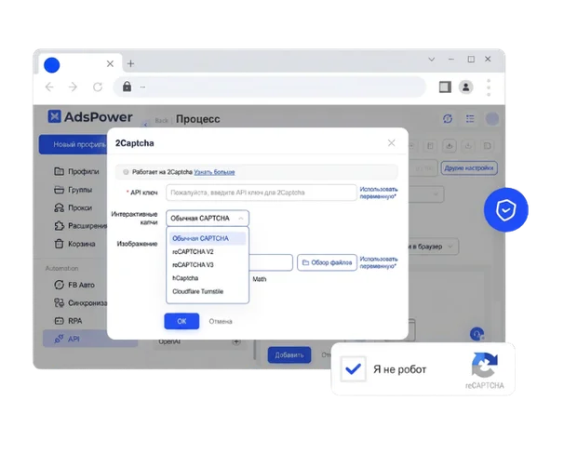Click Использовать переменную beside Обзор файлов
Screen dimensions: 564x454
[x=379, y=262]
